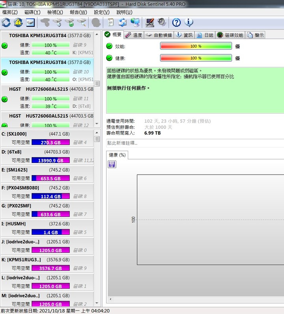Click the C: [SX1000] free space bar

click(x=50, y=142)
